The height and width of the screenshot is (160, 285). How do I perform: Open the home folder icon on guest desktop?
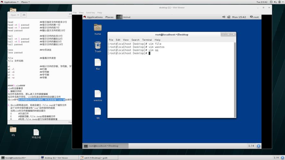click(x=98, y=28)
